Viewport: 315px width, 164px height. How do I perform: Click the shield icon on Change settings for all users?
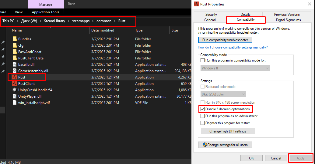click(205, 145)
